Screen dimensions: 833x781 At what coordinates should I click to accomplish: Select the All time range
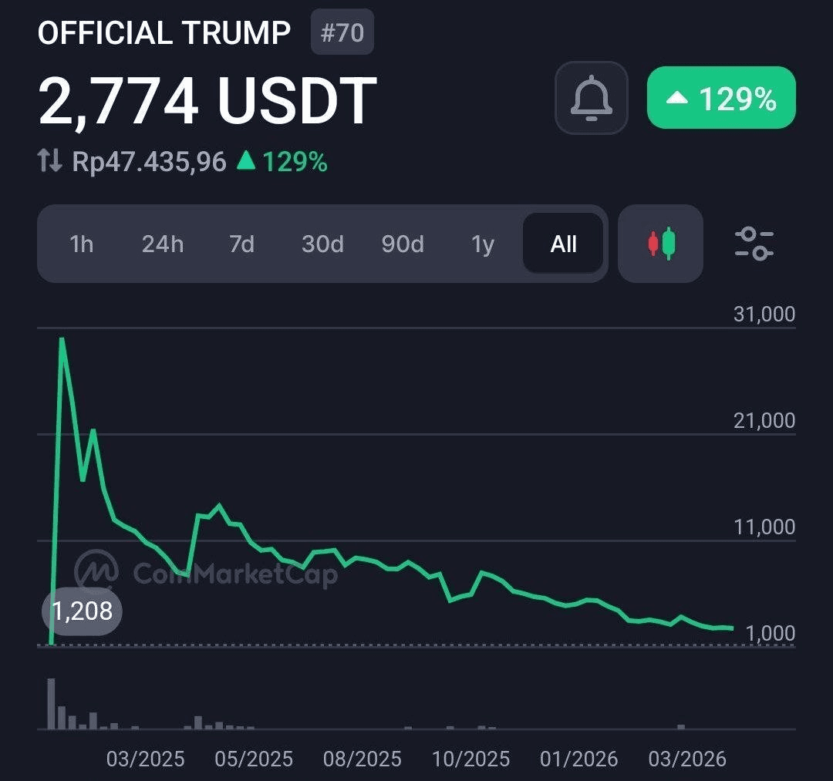[563, 244]
